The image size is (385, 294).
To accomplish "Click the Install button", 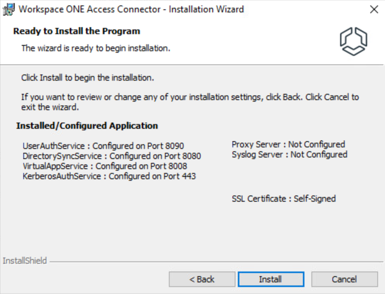I will (x=270, y=279).
